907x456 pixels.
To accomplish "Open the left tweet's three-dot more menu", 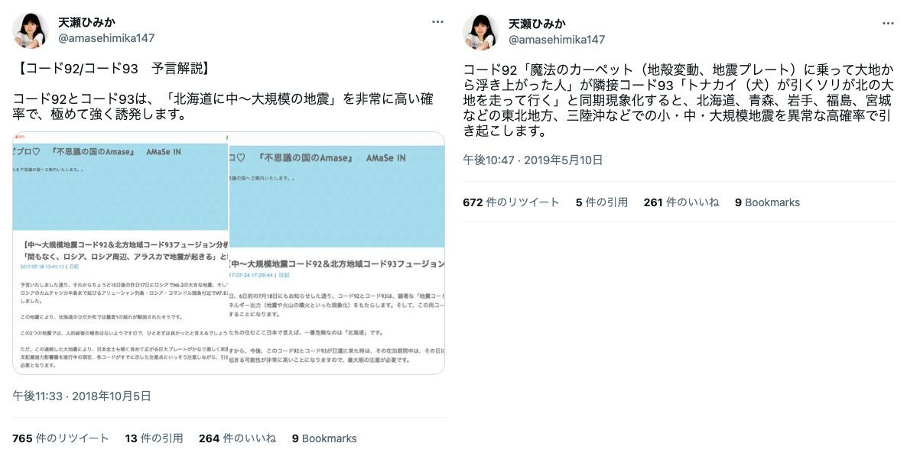I will [x=437, y=22].
